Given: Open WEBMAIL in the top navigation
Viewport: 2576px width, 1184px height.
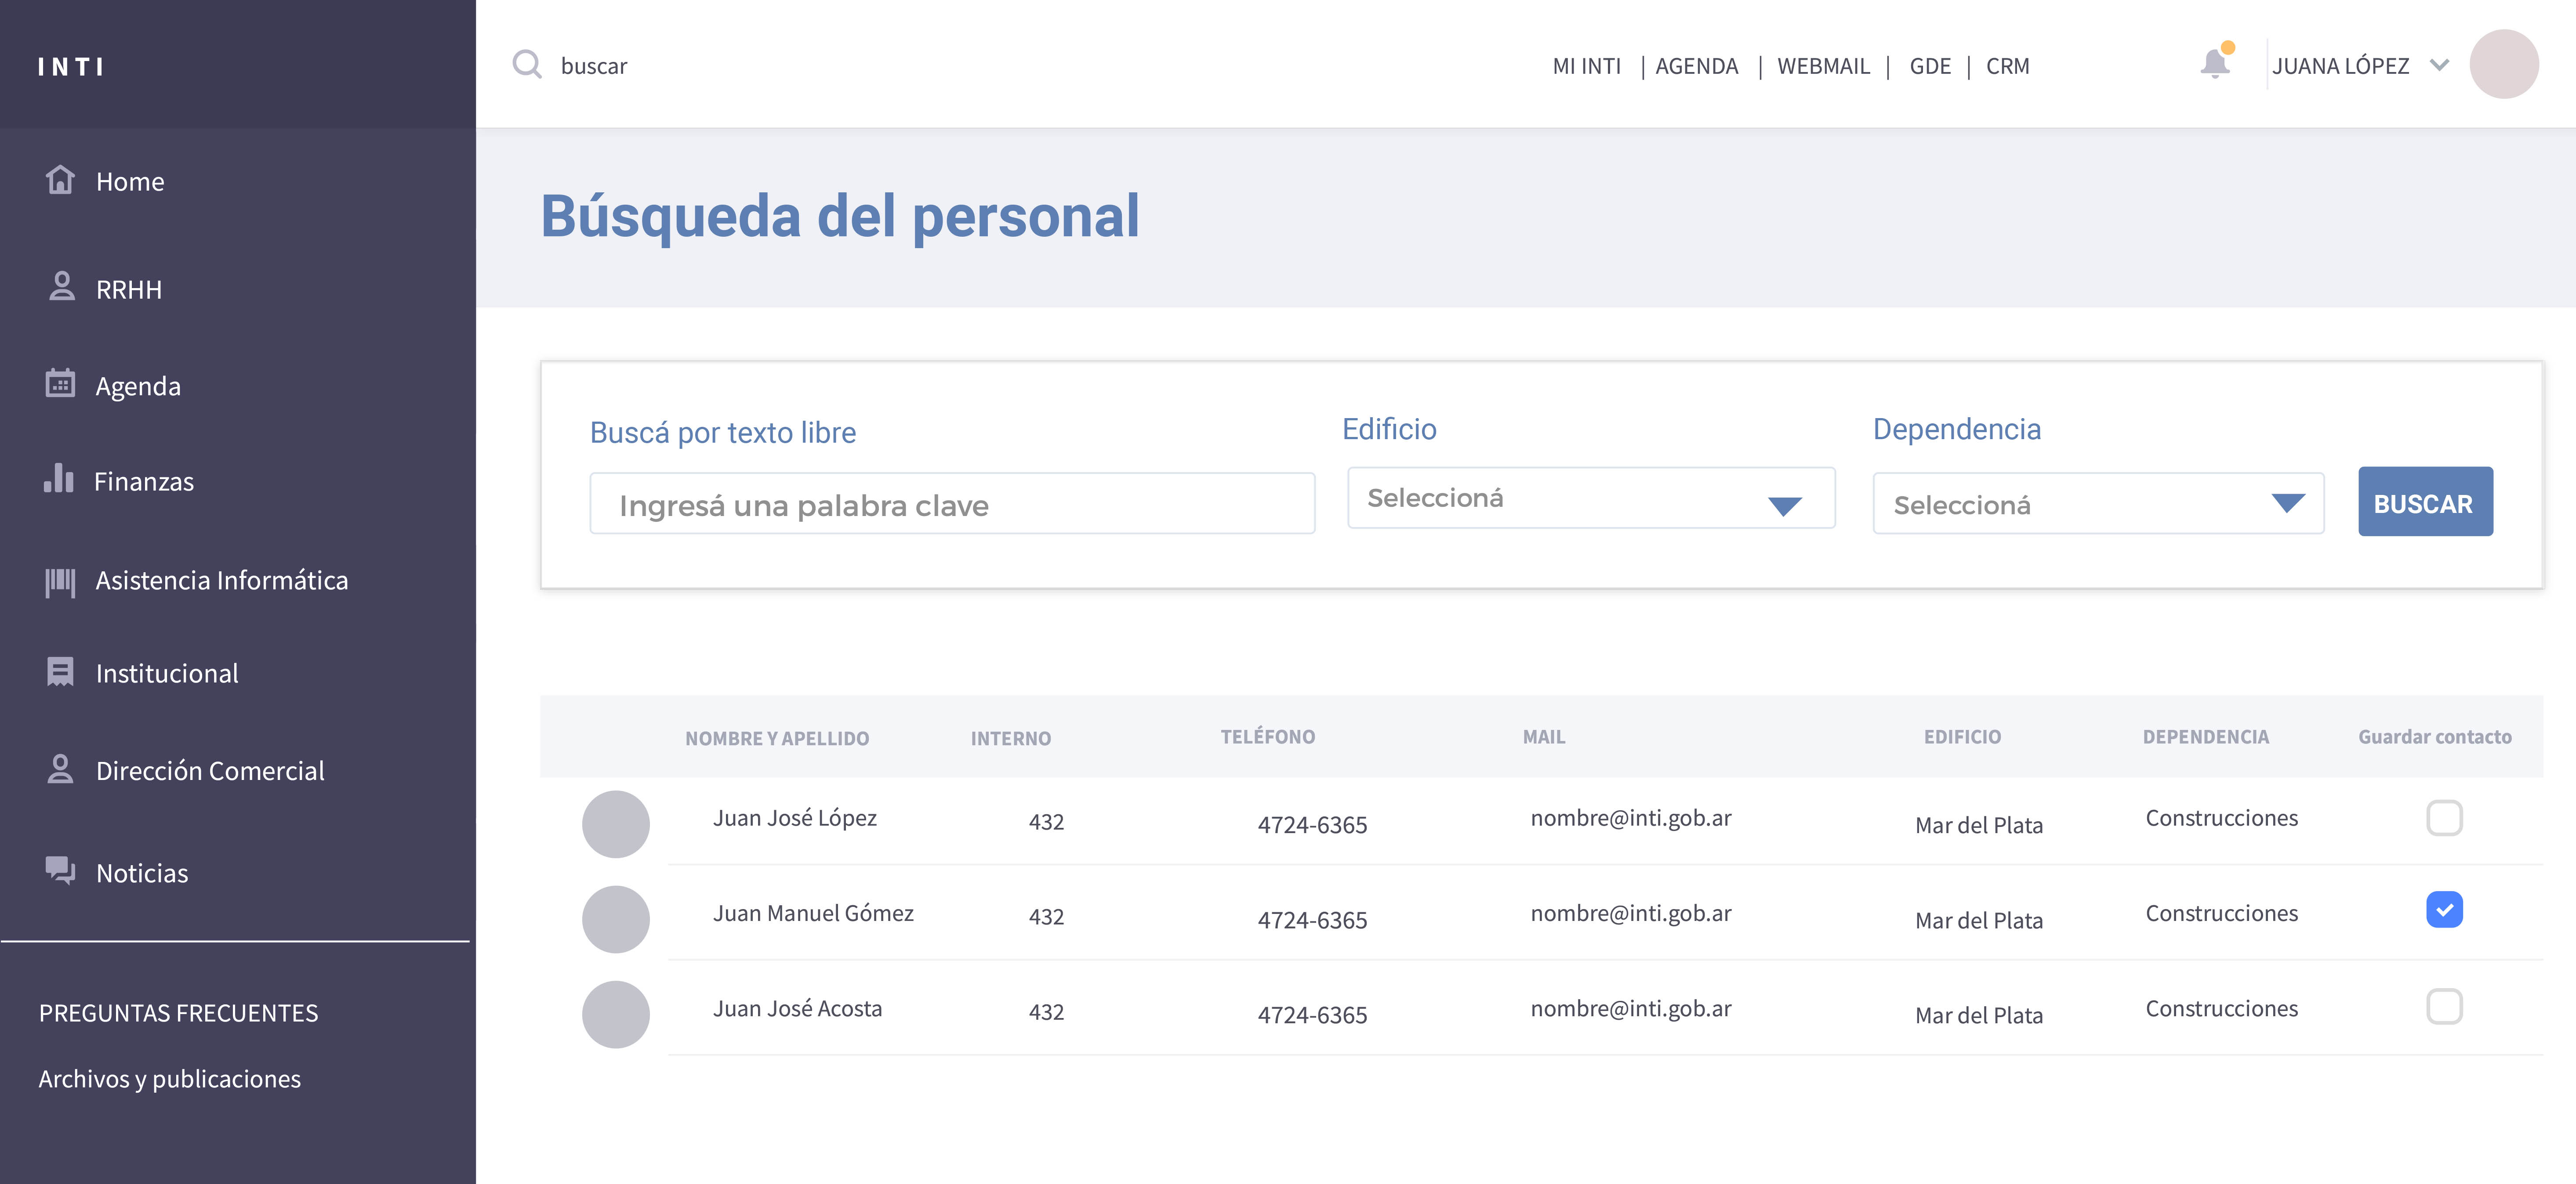Looking at the screenshot, I should tap(1822, 66).
